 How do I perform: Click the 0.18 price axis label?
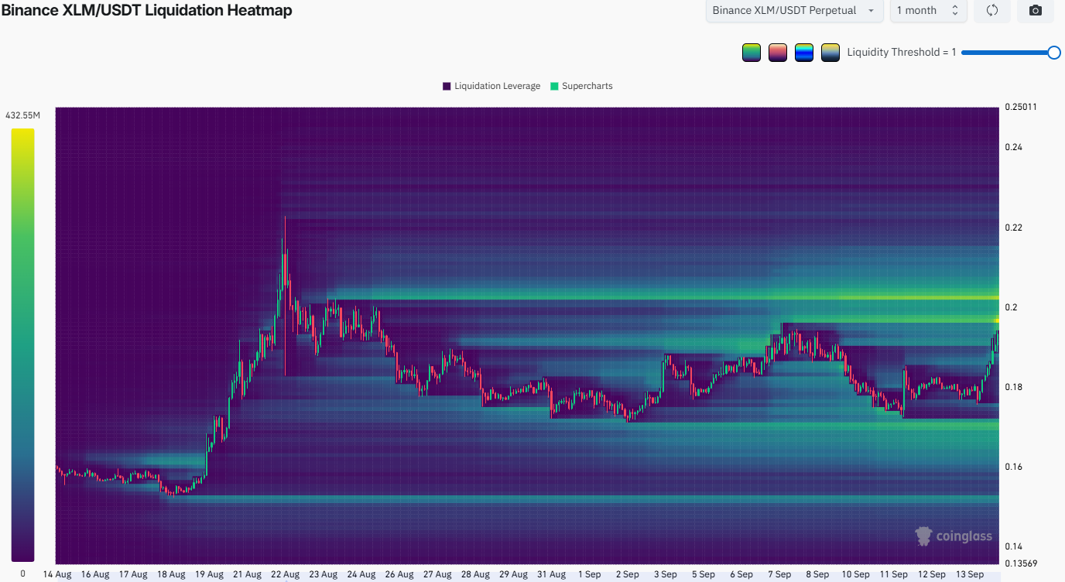click(1014, 387)
